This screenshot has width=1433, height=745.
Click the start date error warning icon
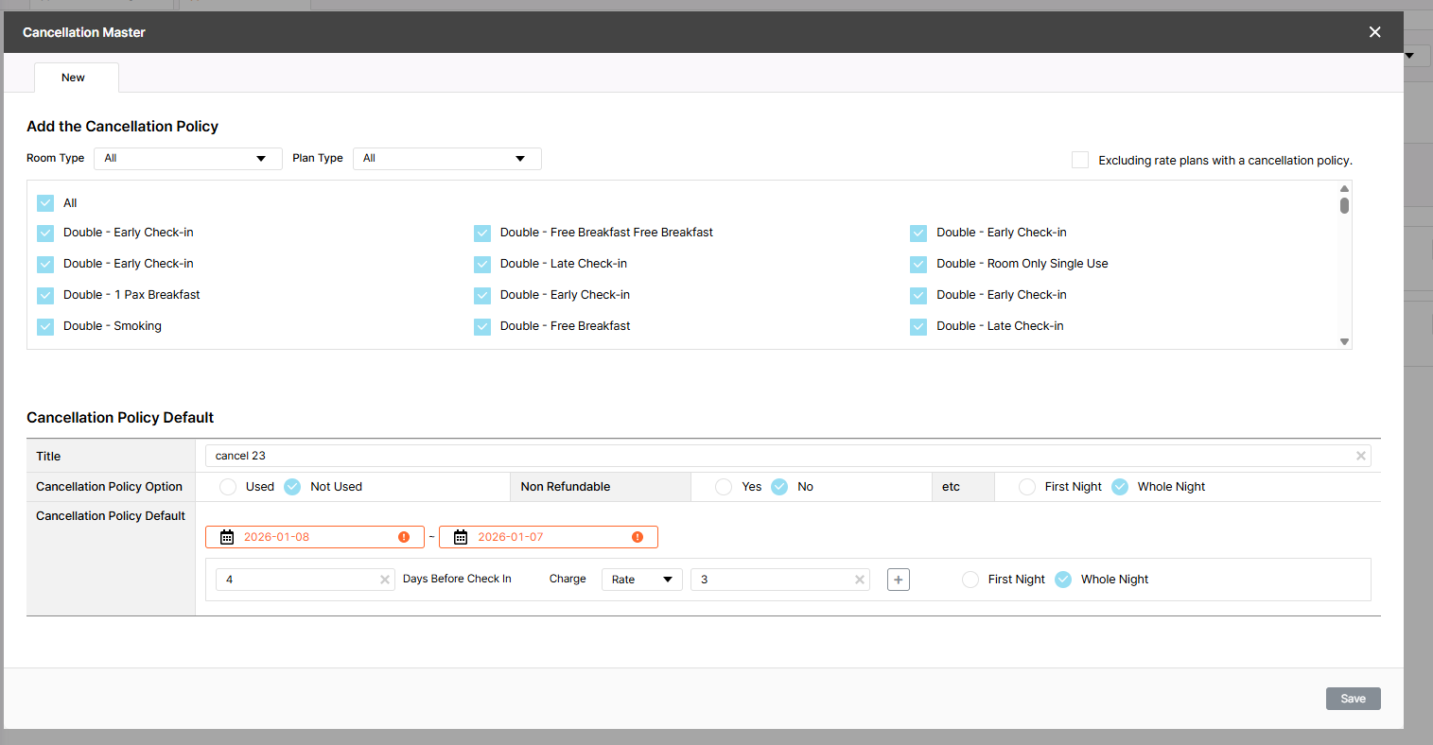click(x=404, y=537)
